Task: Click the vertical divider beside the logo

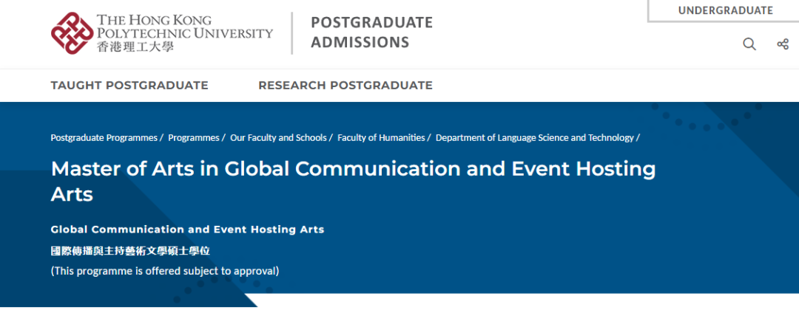Action: tap(291, 33)
